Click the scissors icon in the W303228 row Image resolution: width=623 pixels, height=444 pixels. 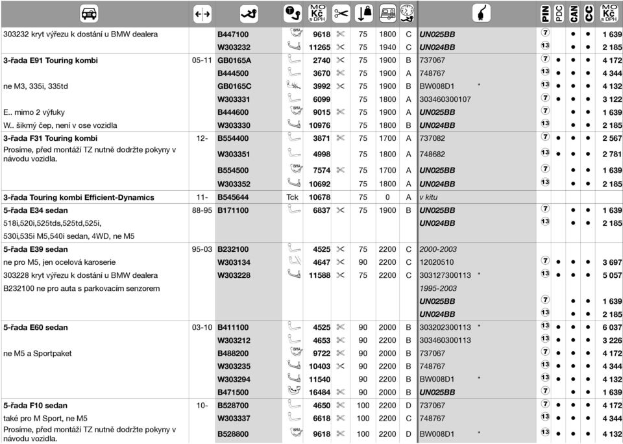pos(341,275)
